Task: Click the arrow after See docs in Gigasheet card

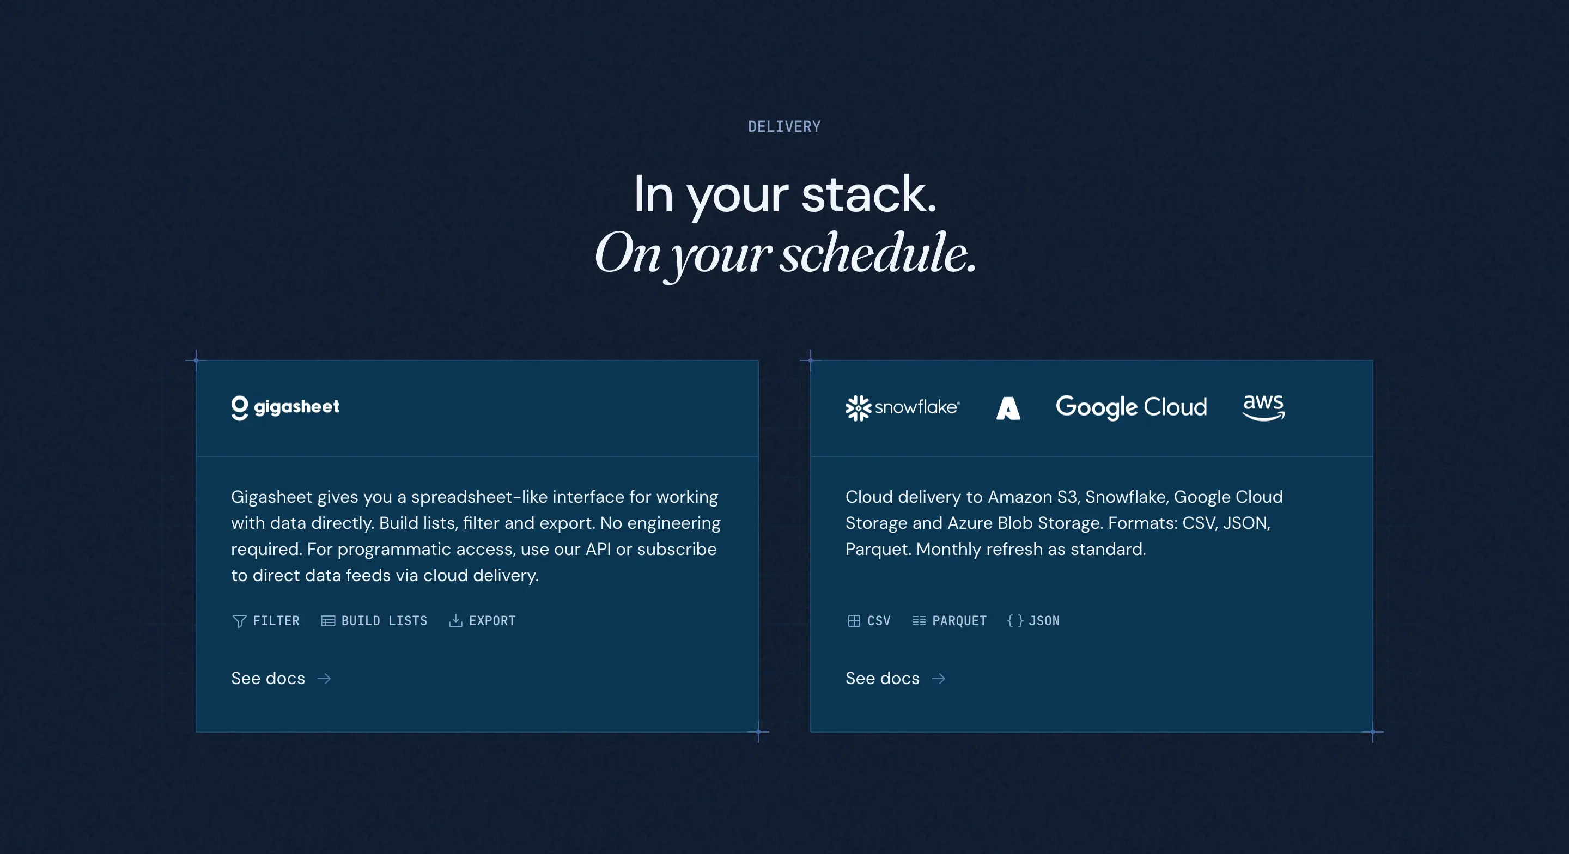Action: click(325, 679)
